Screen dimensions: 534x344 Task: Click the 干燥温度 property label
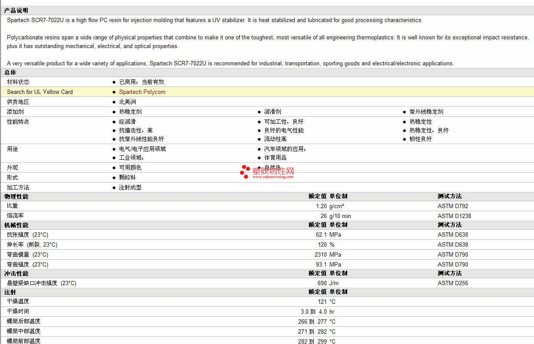(x=18, y=301)
